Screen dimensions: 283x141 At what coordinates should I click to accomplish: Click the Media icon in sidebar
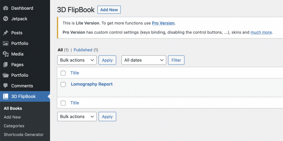(6, 54)
